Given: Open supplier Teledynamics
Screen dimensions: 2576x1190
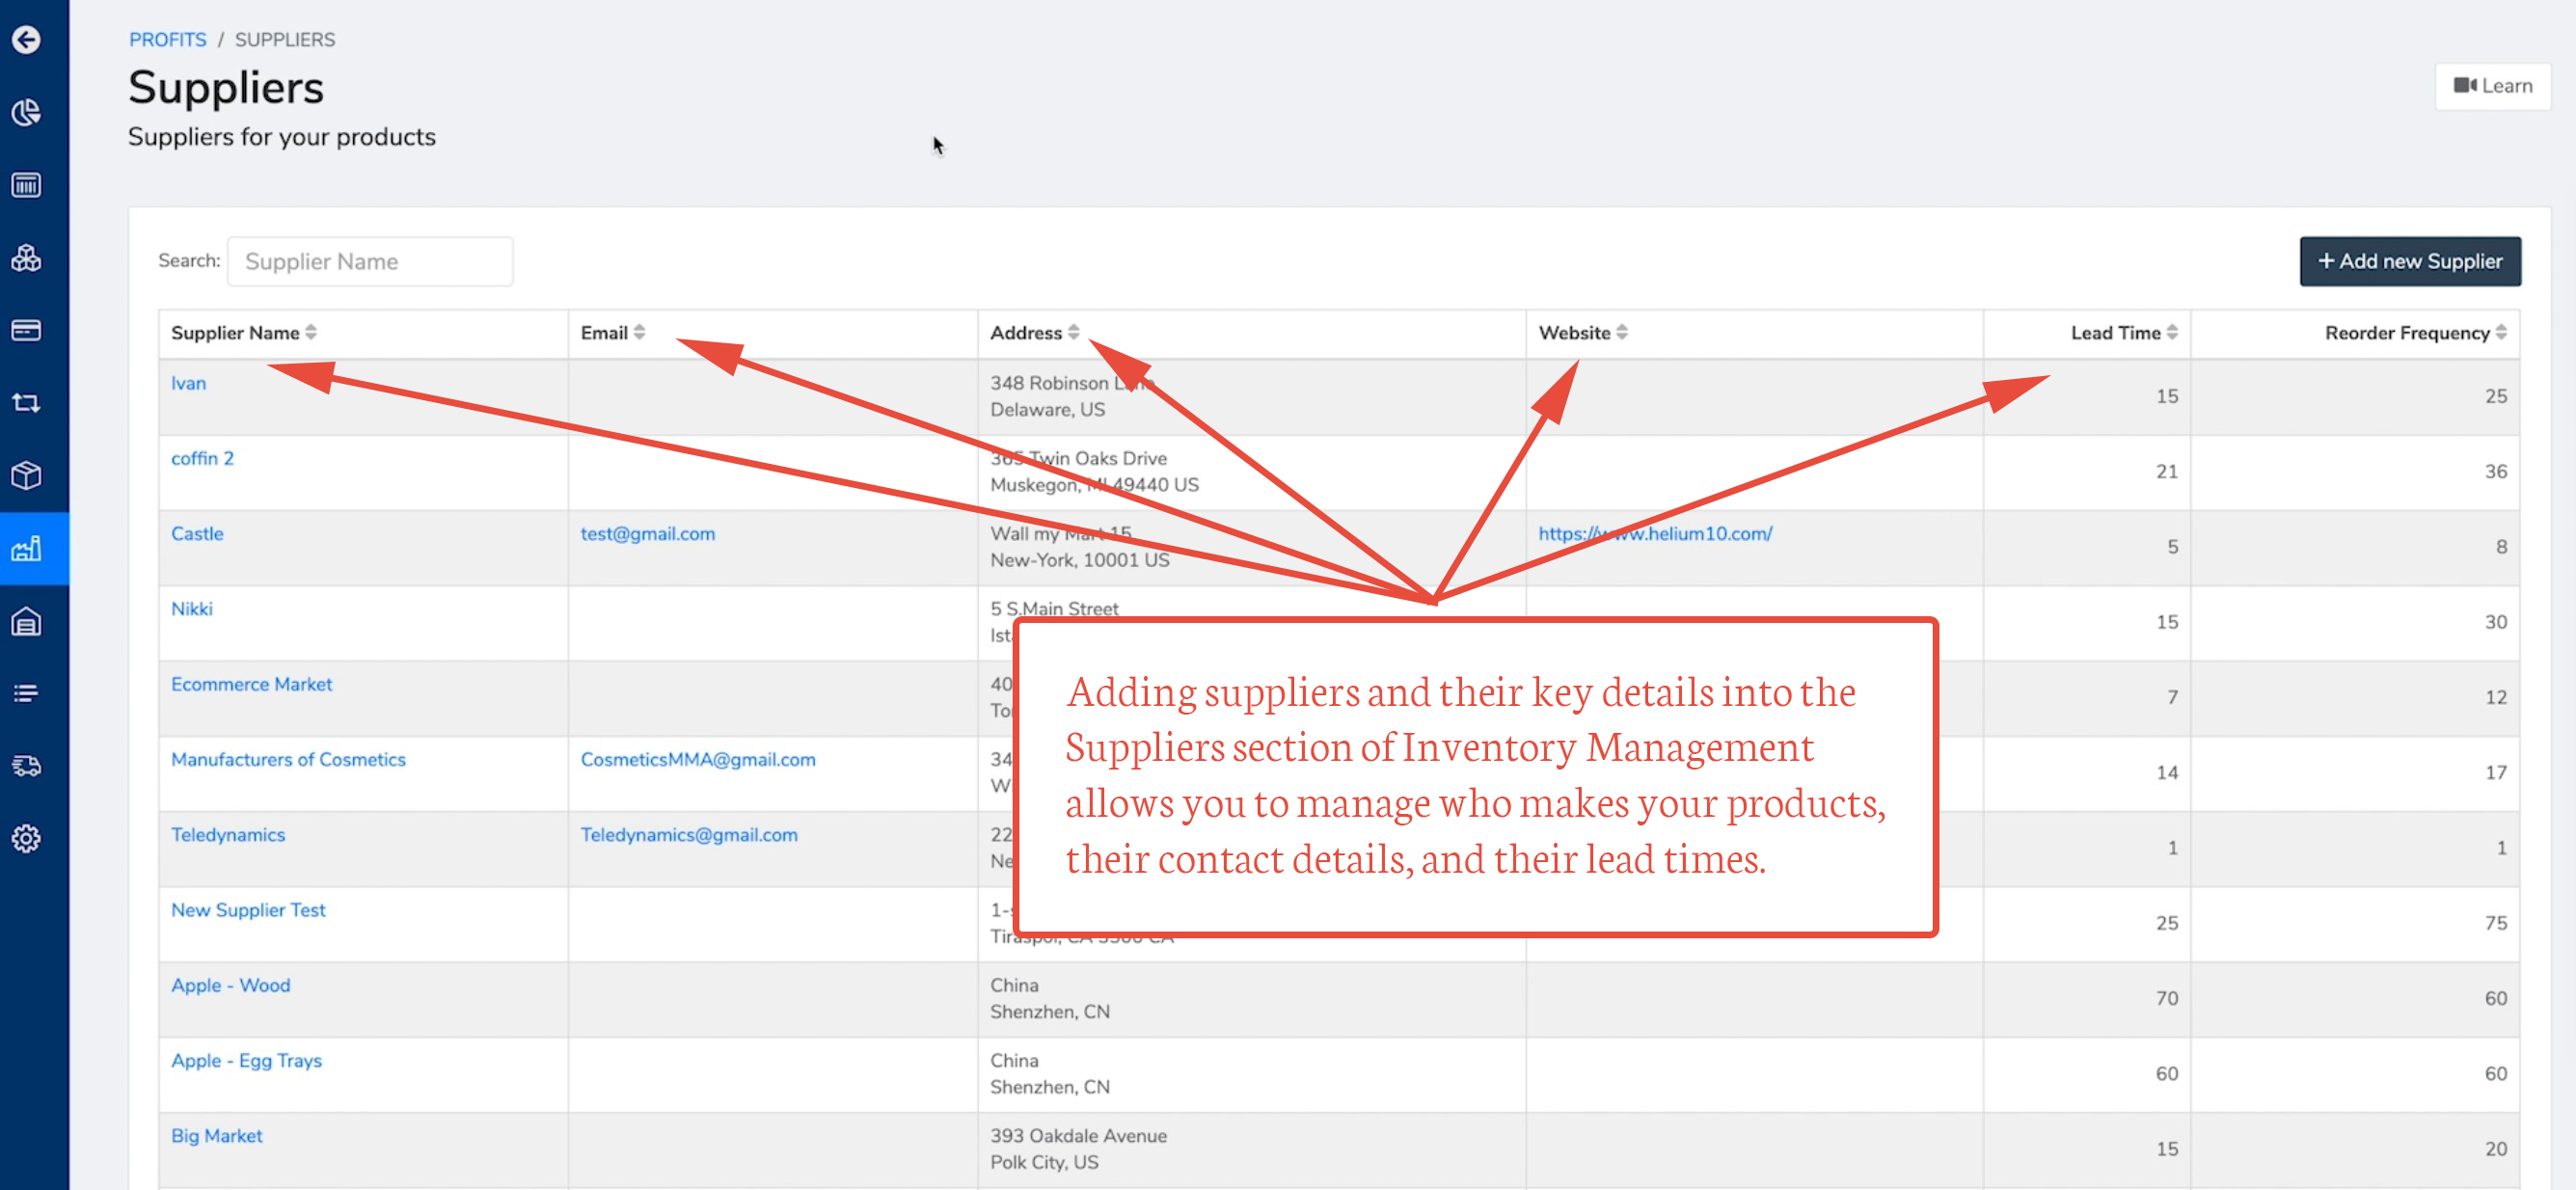Looking at the screenshot, I should click(227, 834).
